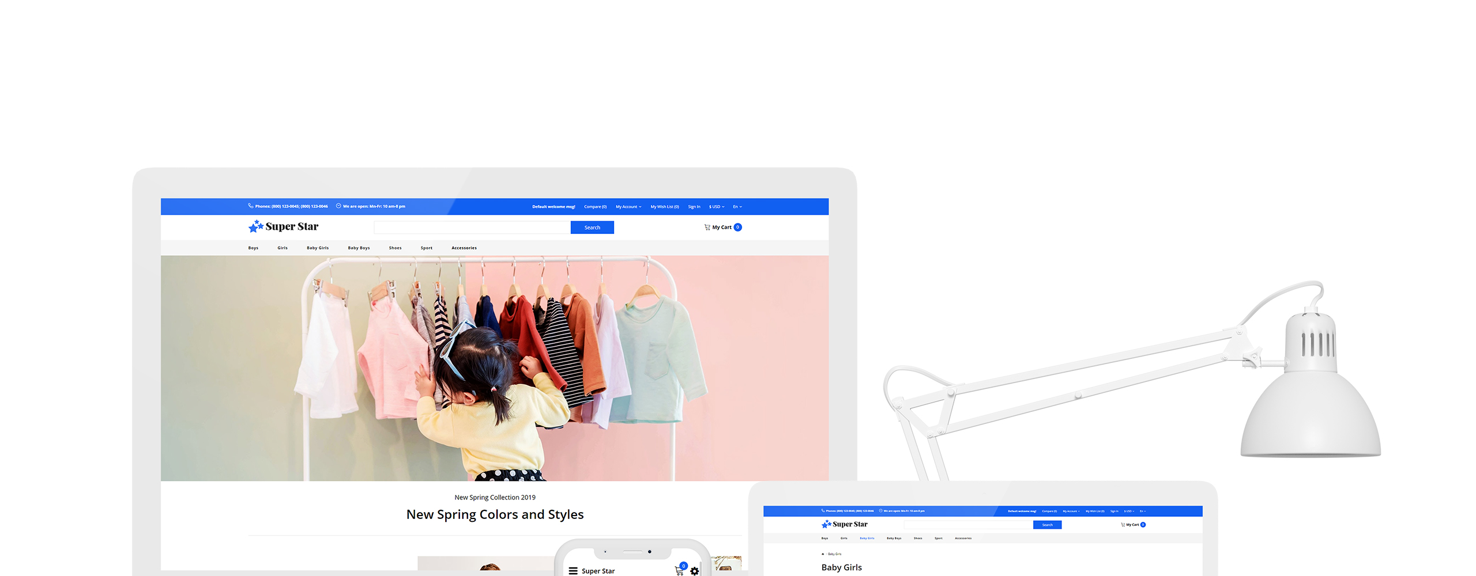The width and height of the screenshot is (1476, 576).
Task: Click the home breadcrumb icon on tablet mockup
Action: click(823, 554)
